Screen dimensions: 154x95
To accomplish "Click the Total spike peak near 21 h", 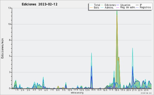I will [132, 48].
